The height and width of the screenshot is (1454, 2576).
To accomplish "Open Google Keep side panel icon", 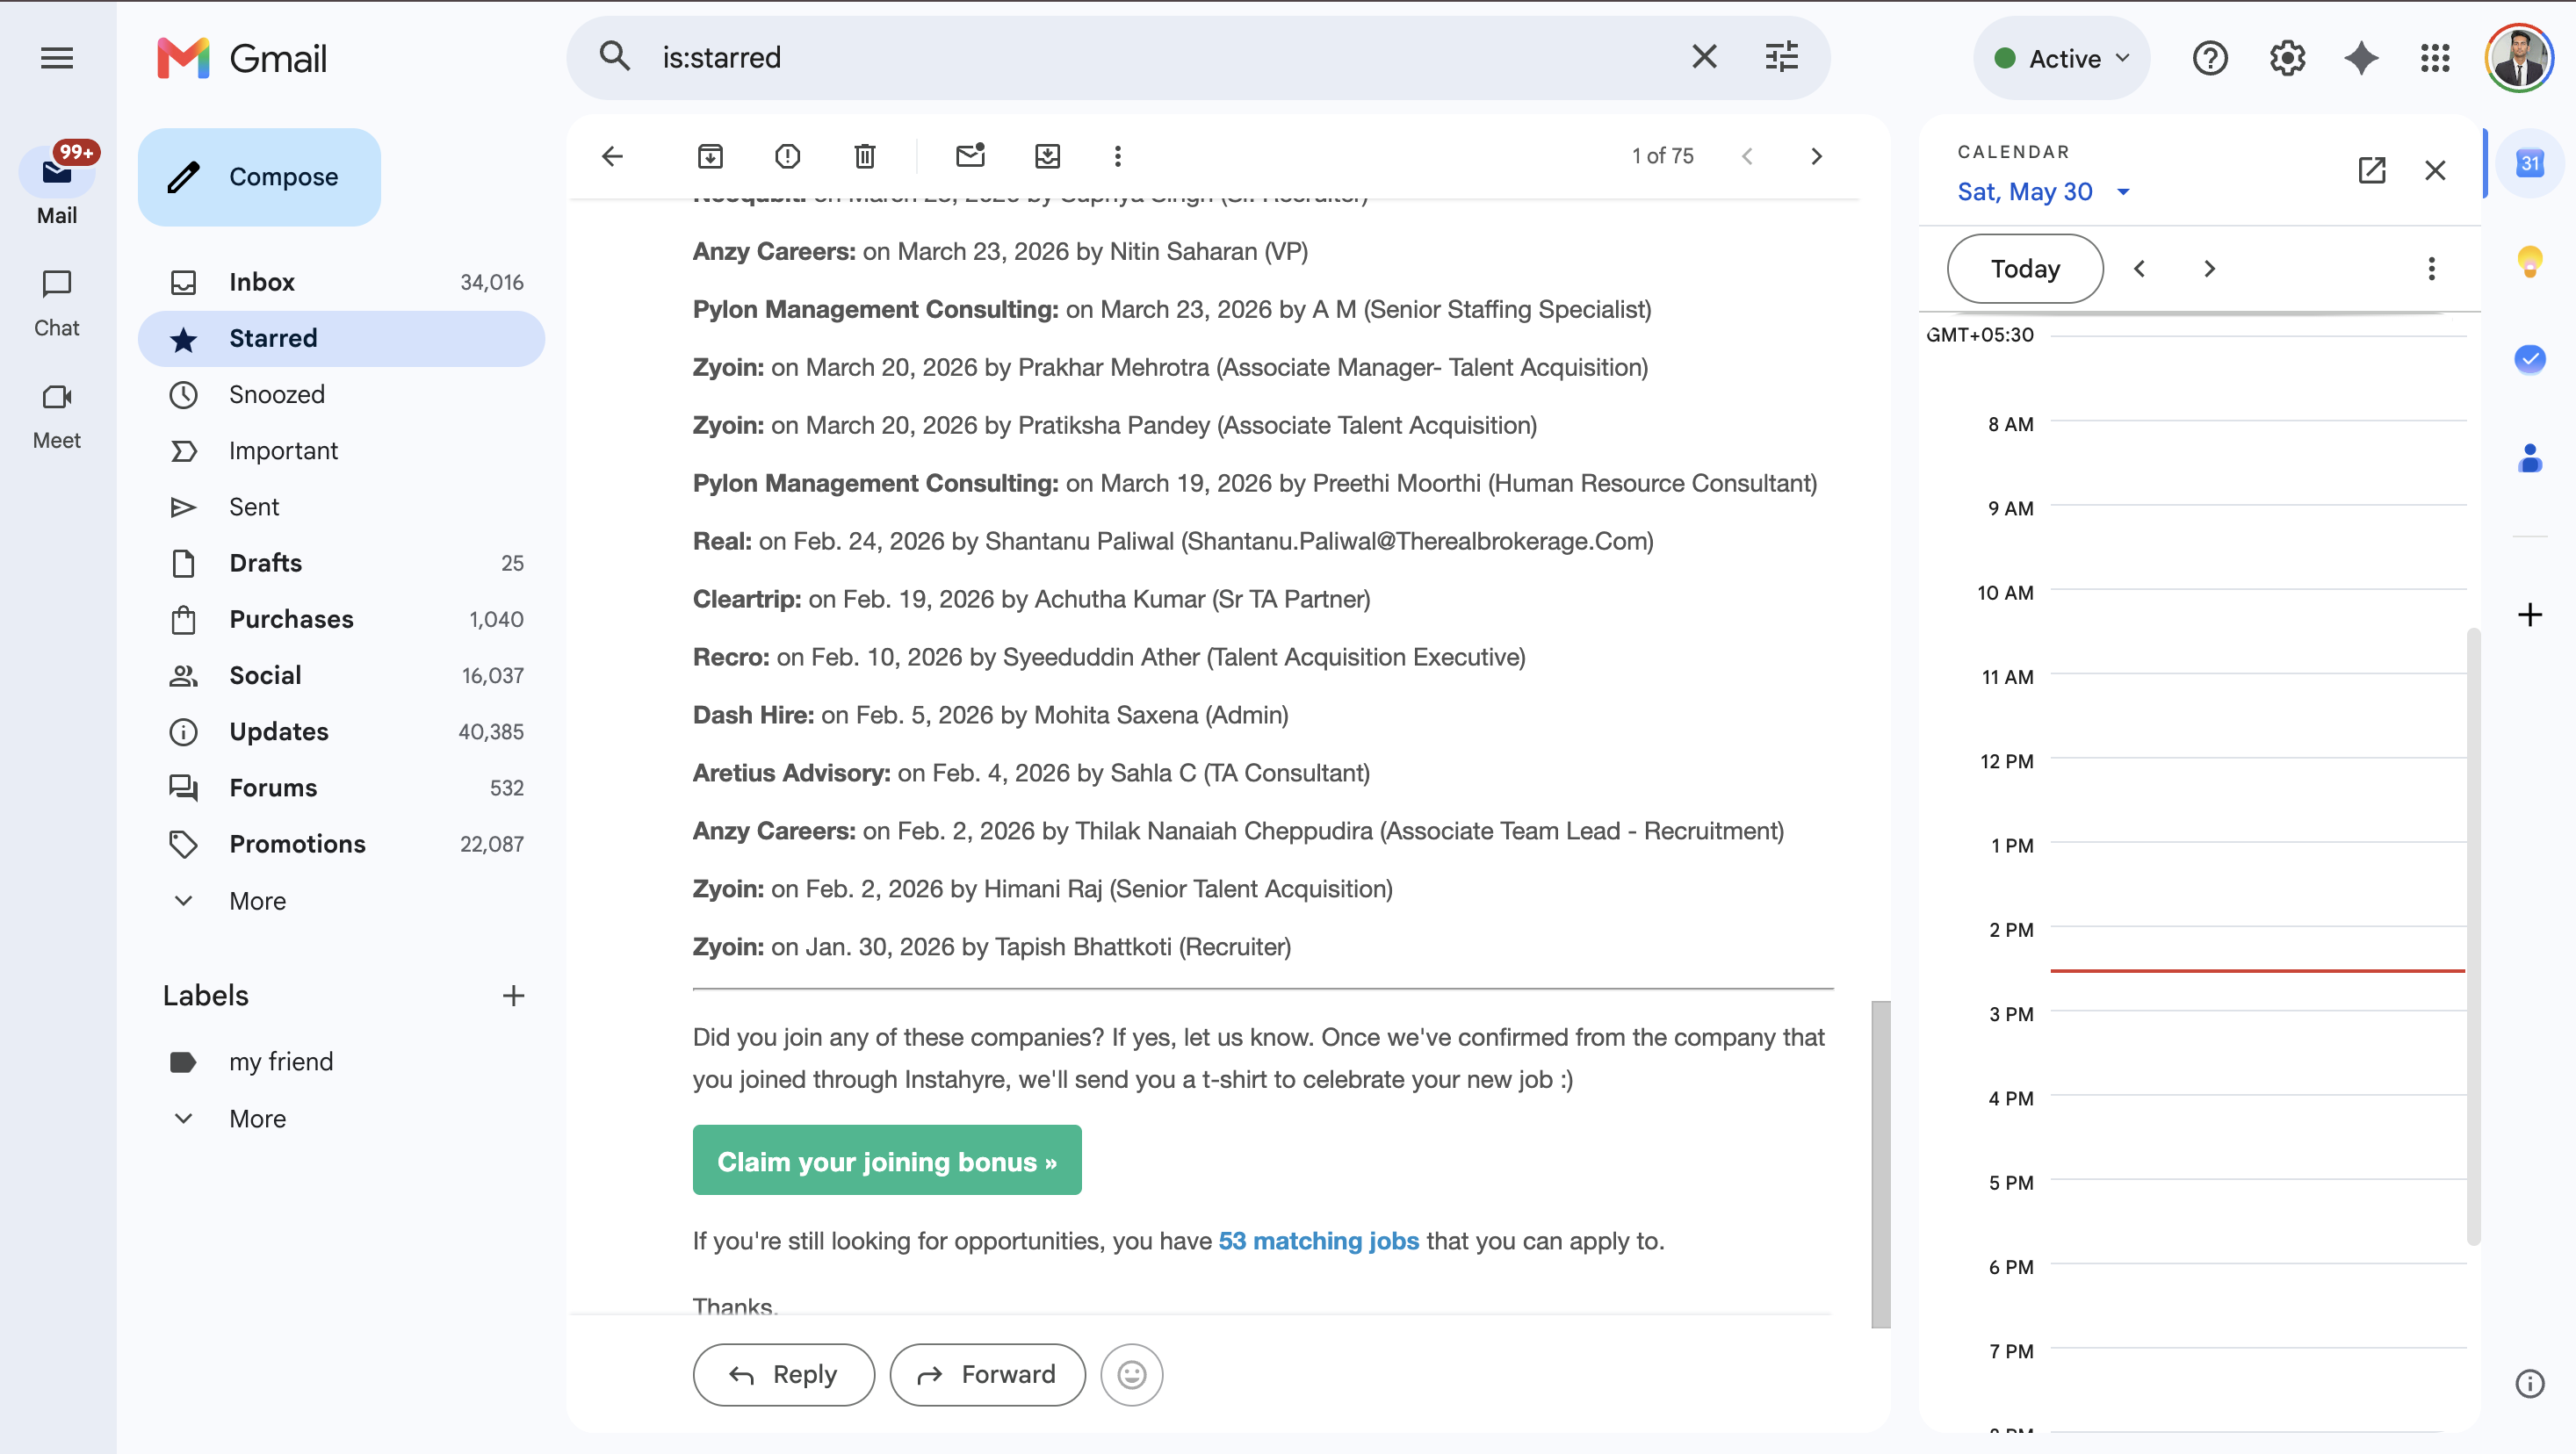I will coord(2530,262).
